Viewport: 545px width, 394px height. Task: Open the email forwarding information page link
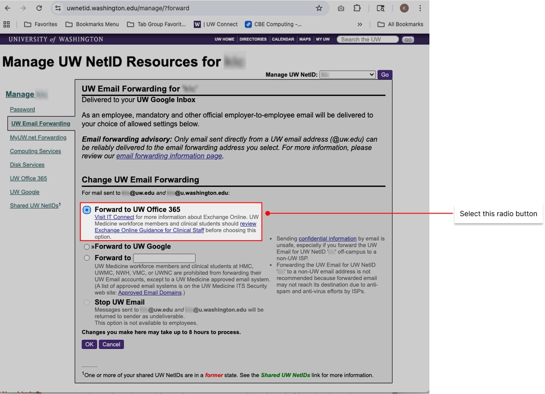169,156
